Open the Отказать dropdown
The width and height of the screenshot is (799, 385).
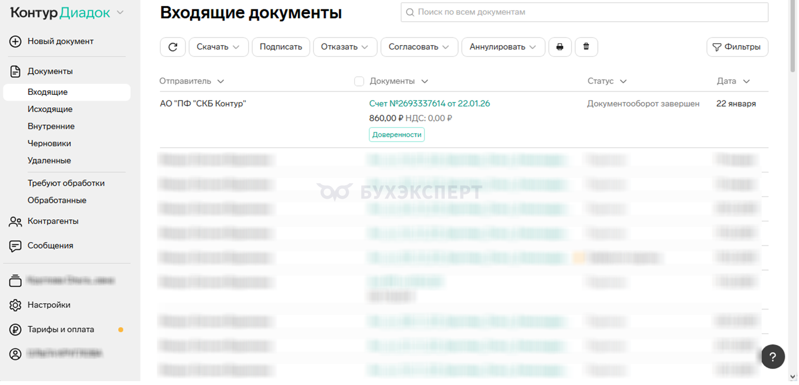[x=345, y=47]
